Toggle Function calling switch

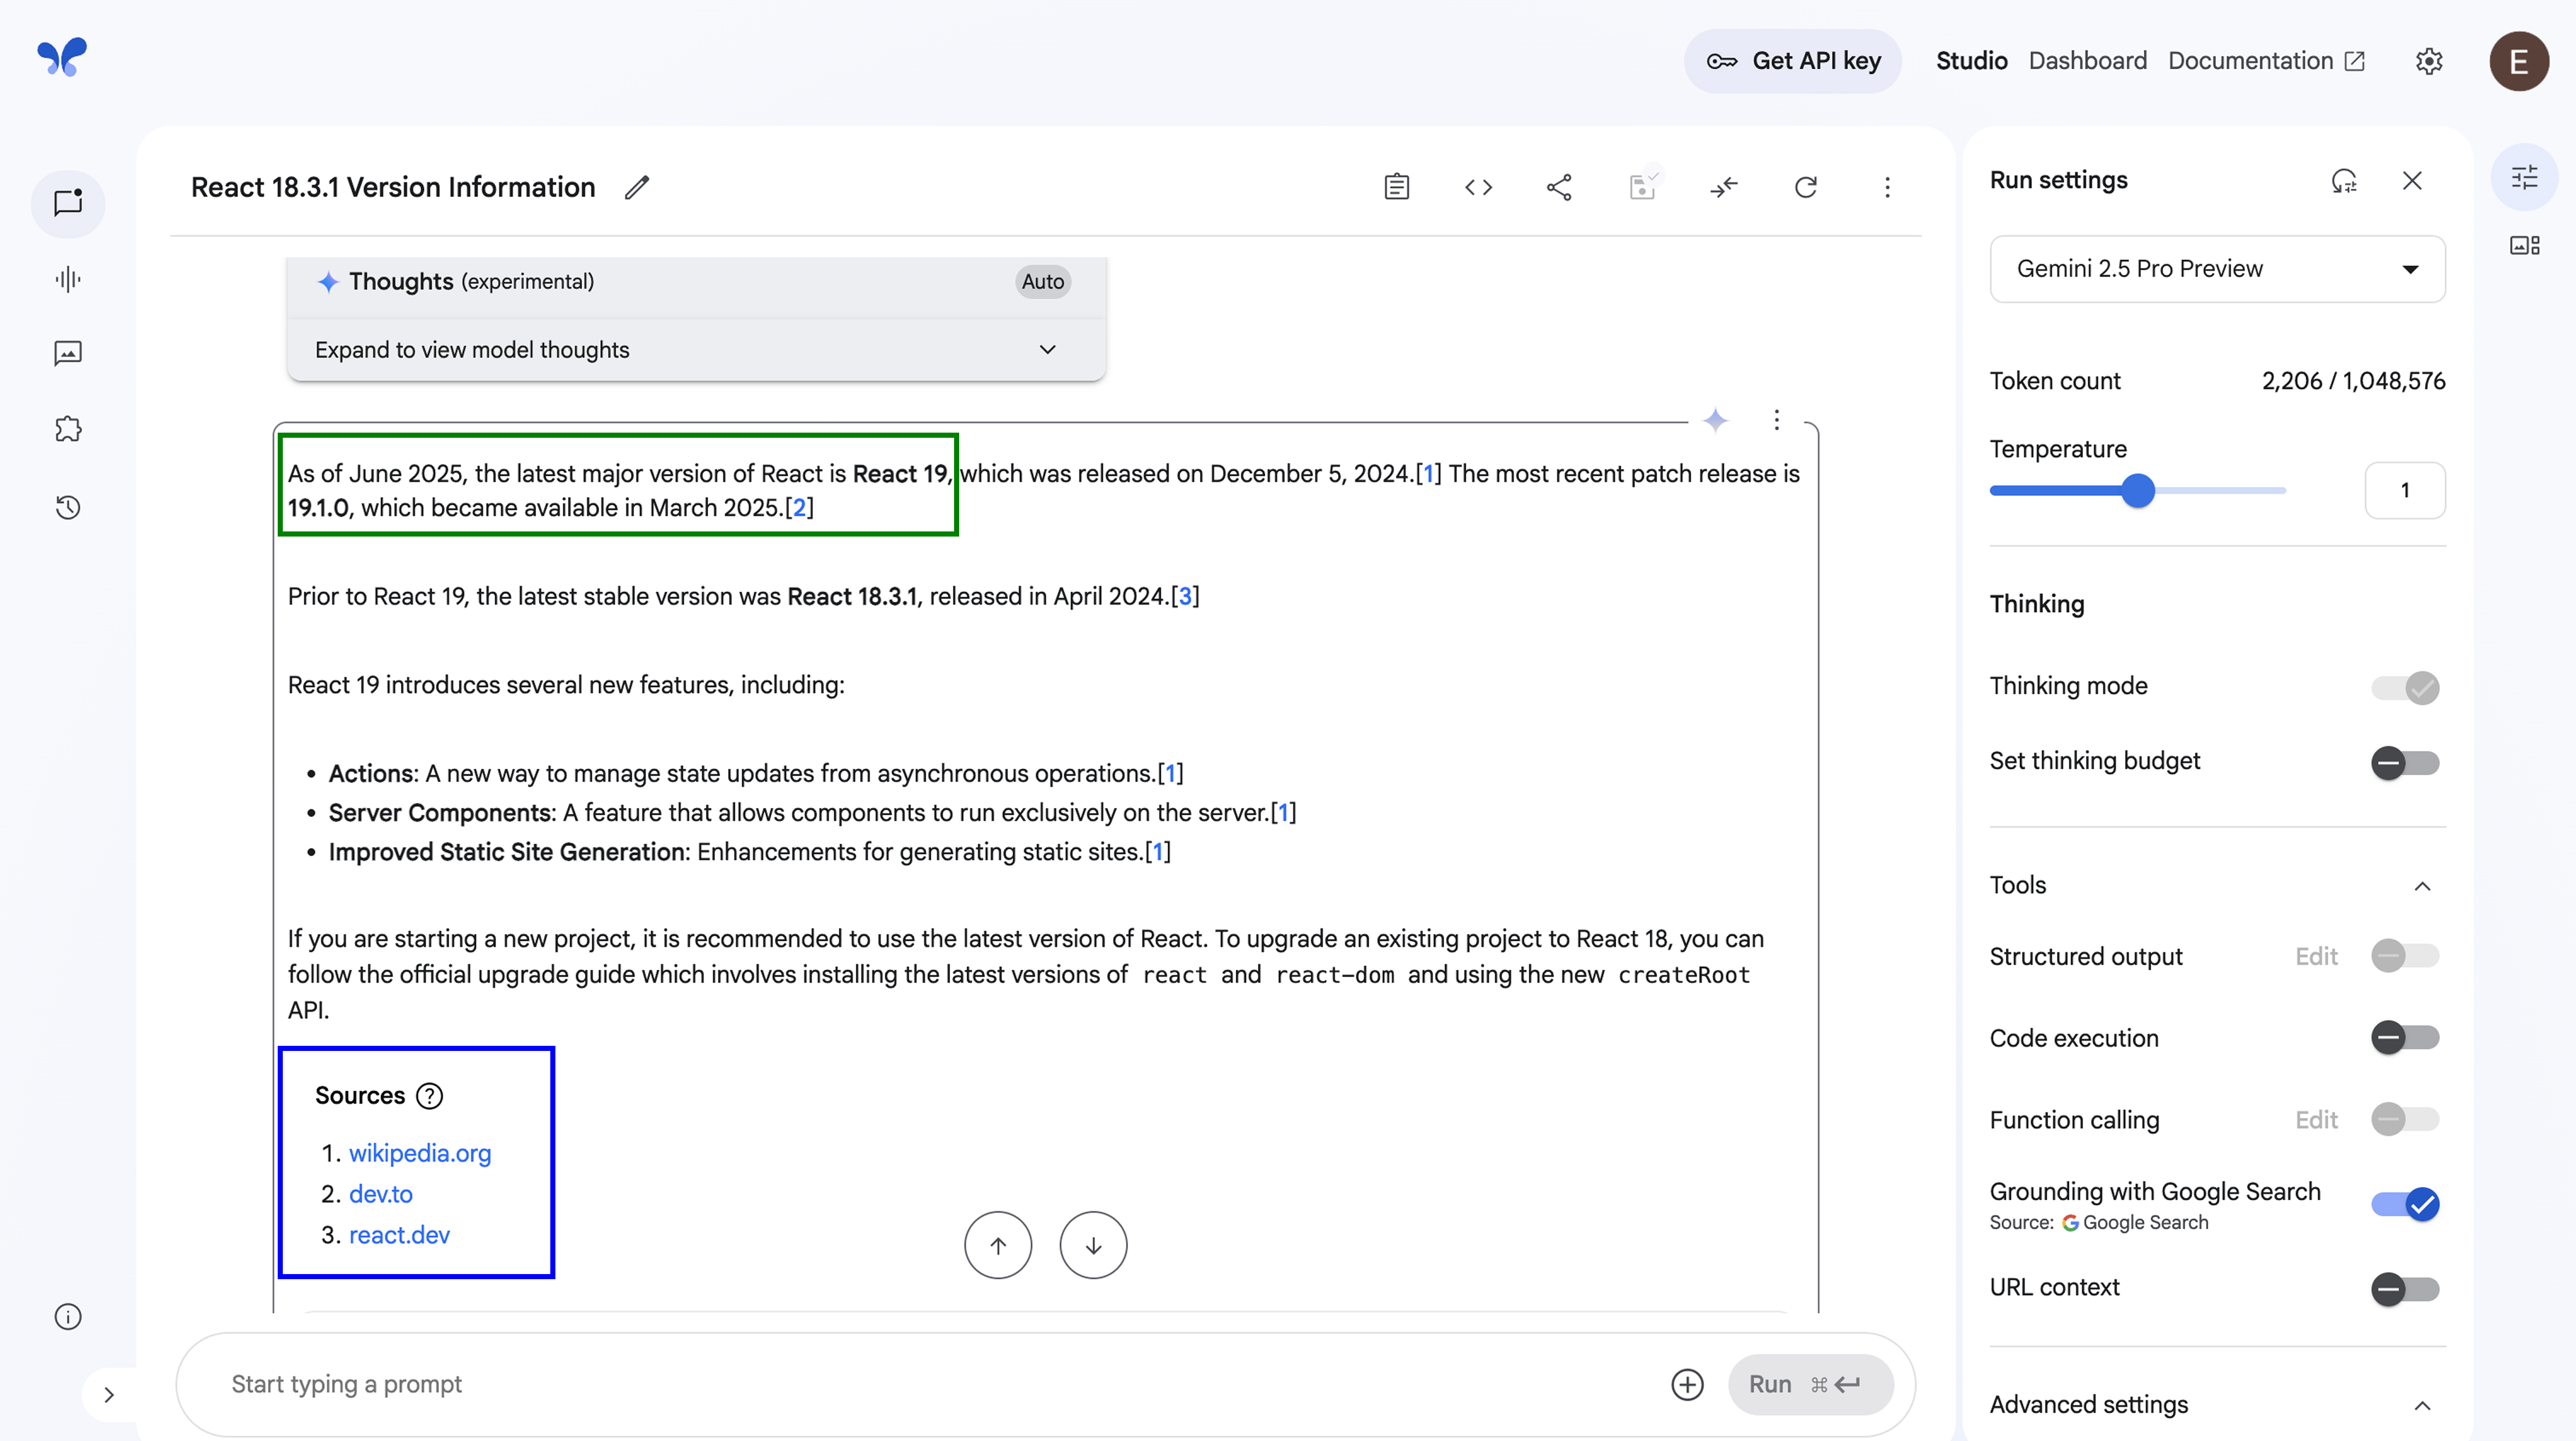tap(2405, 1119)
